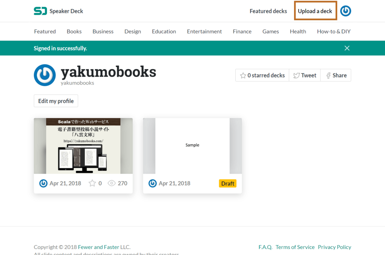Image resolution: width=385 pixels, height=255 pixels.
Task: Open the Fewer and Faster link
Action: [99, 247]
